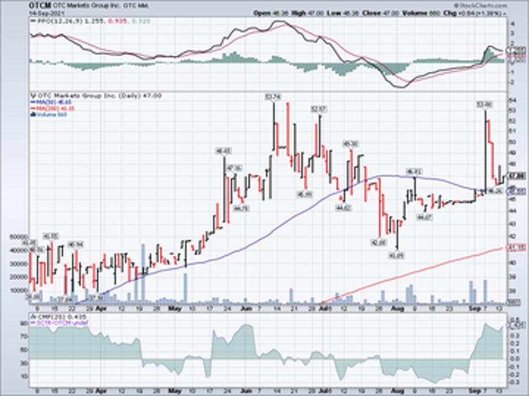Select the 44.02 July low annotation

click(343, 208)
